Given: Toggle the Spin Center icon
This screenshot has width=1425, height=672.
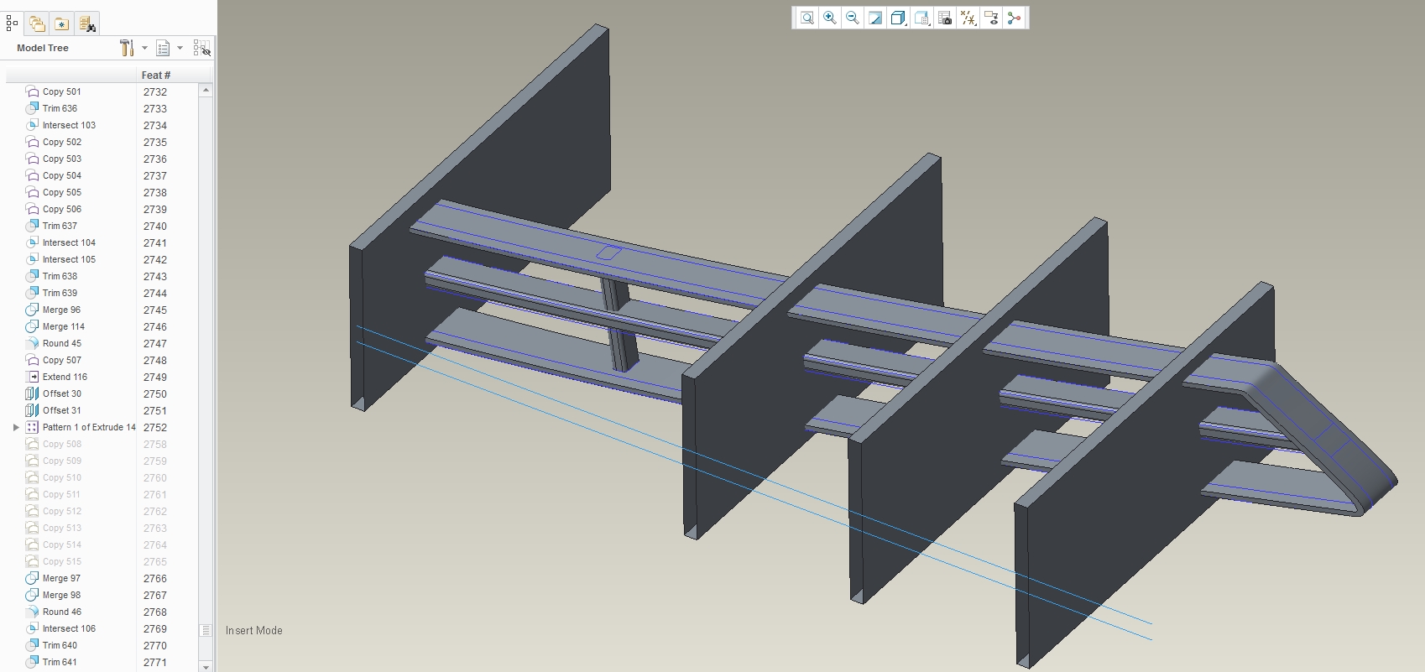Looking at the screenshot, I should point(1014,18).
